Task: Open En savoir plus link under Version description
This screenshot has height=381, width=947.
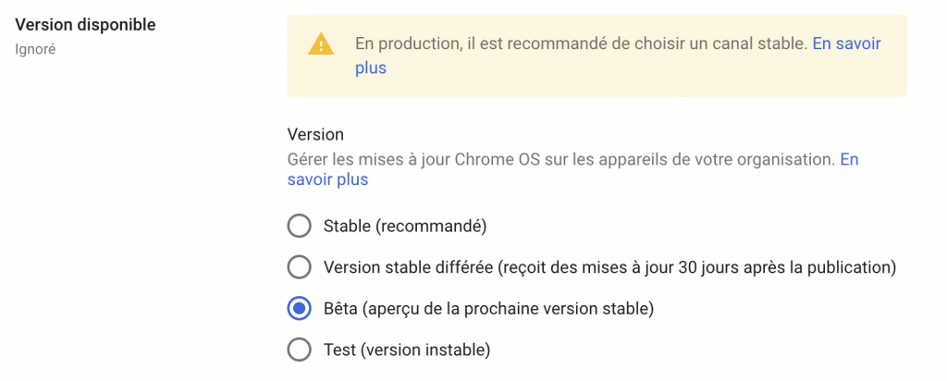Action: (327, 179)
